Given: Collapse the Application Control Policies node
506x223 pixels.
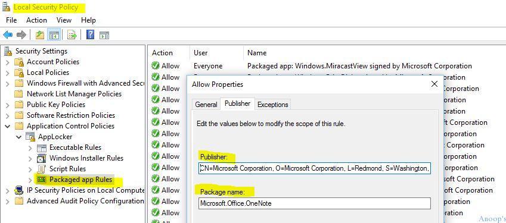Looking at the screenshot, I should [x=8, y=126].
